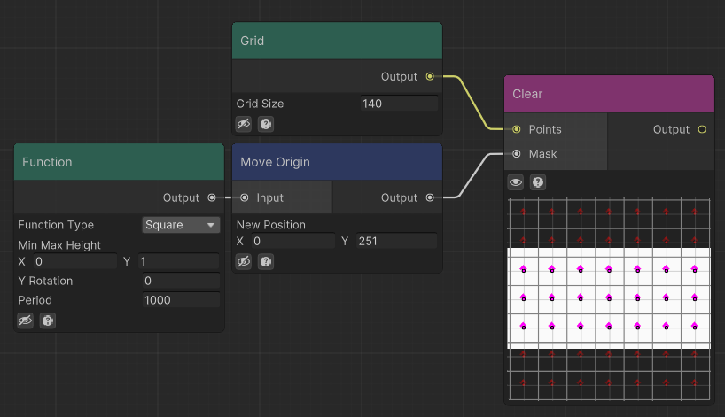Open help for the Function node
The height and width of the screenshot is (417, 725).
tap(48, 320)
